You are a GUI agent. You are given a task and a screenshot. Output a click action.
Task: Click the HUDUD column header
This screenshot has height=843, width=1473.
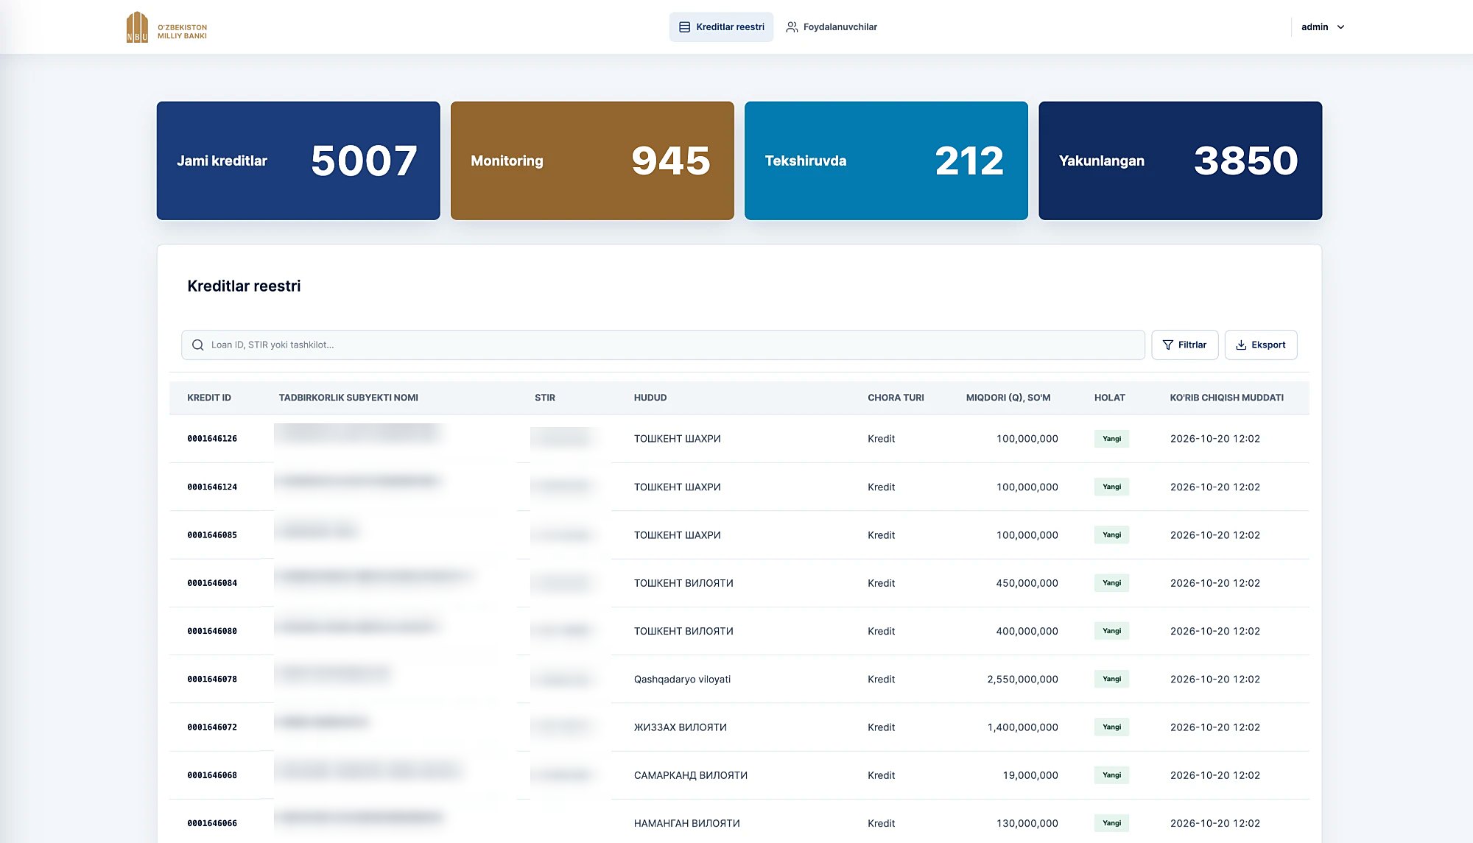tap(650, 398)
